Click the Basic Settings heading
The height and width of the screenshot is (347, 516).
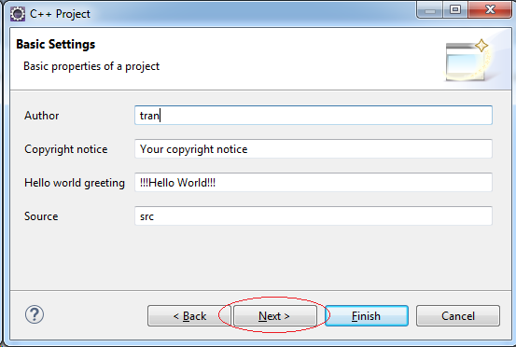56,45
